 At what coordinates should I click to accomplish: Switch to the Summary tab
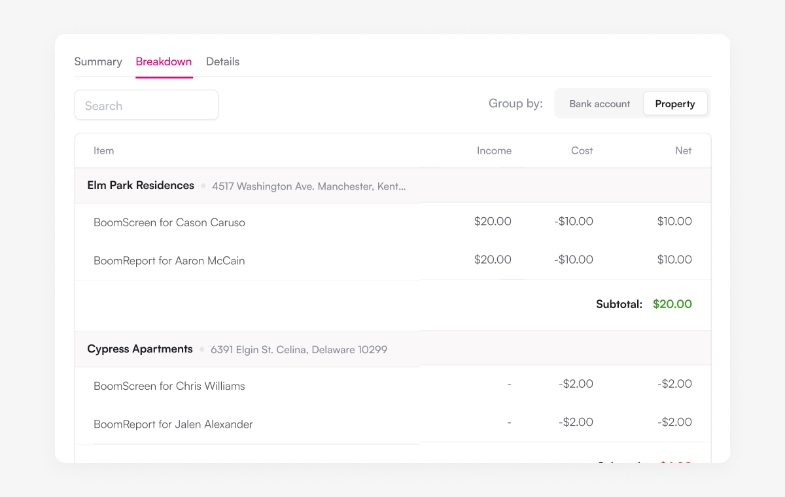98,61
